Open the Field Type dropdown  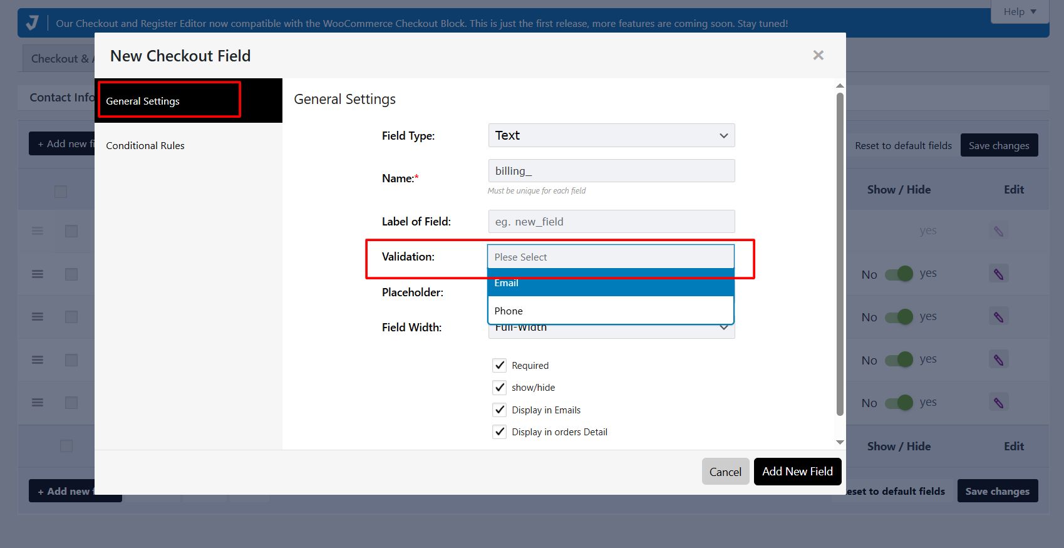611,135
